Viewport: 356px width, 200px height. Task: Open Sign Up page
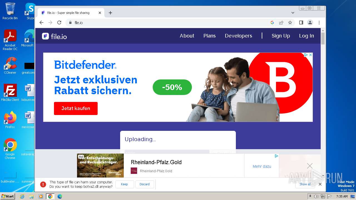pos(281,36)
